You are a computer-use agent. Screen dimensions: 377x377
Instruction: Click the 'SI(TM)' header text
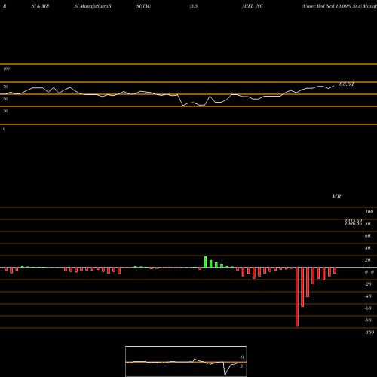(x=143, y=6)
